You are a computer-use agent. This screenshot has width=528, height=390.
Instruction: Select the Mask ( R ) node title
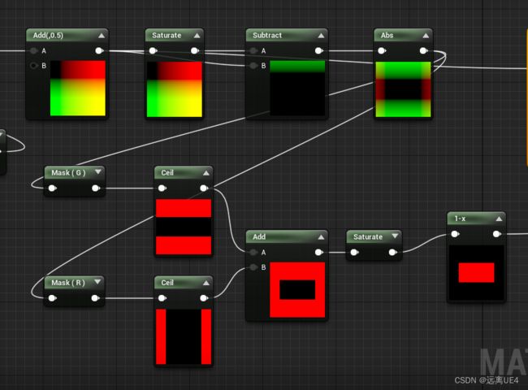[68, 283]
